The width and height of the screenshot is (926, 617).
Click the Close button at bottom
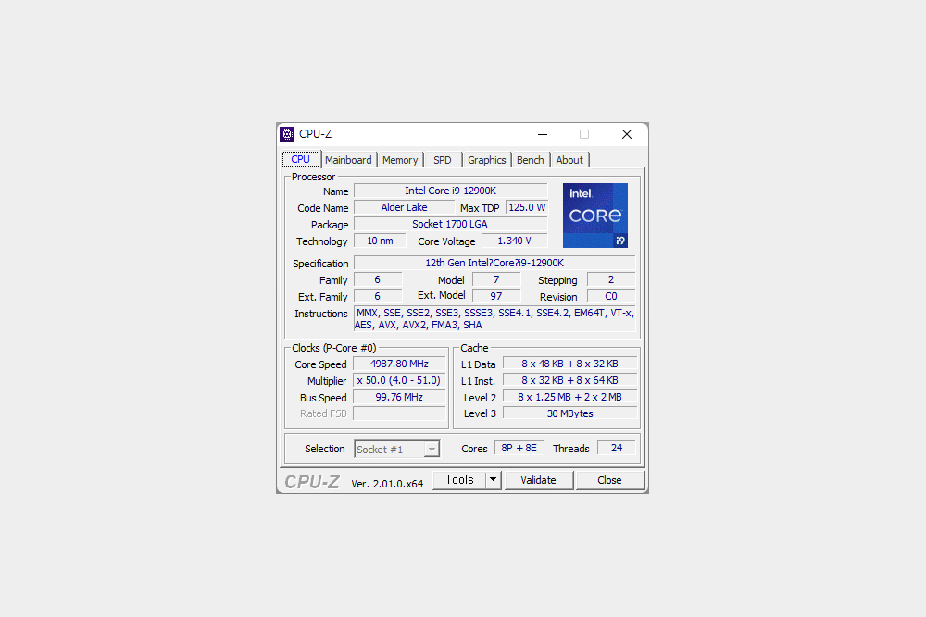609,480
